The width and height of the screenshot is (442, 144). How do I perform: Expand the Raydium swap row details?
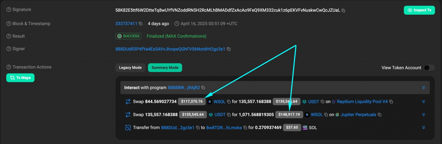[424, 101]
